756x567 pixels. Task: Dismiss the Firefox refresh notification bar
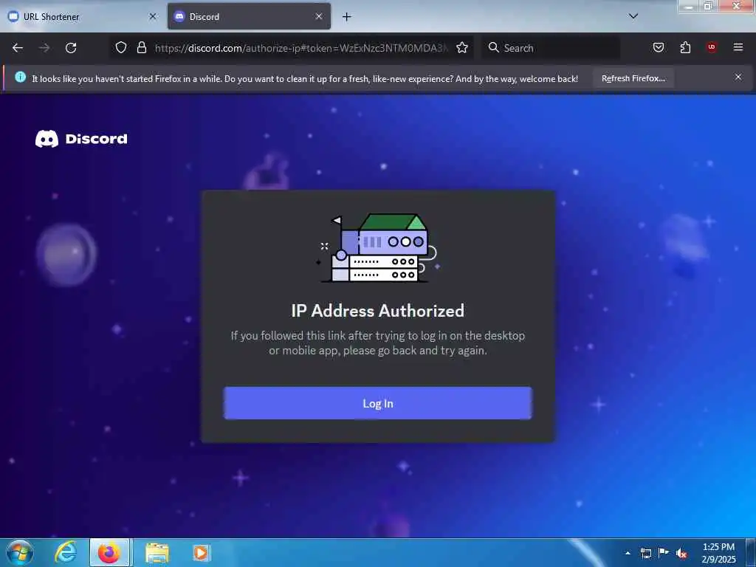coord(738,77)
